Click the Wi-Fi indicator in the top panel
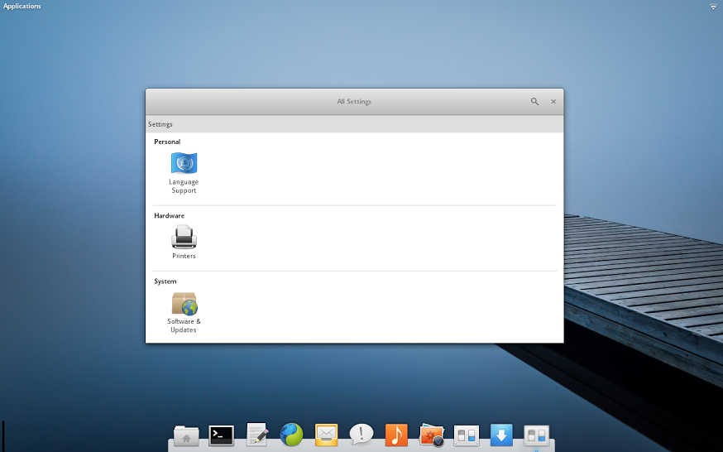Screen dimensions: 723x452 (x=713, y=6)
